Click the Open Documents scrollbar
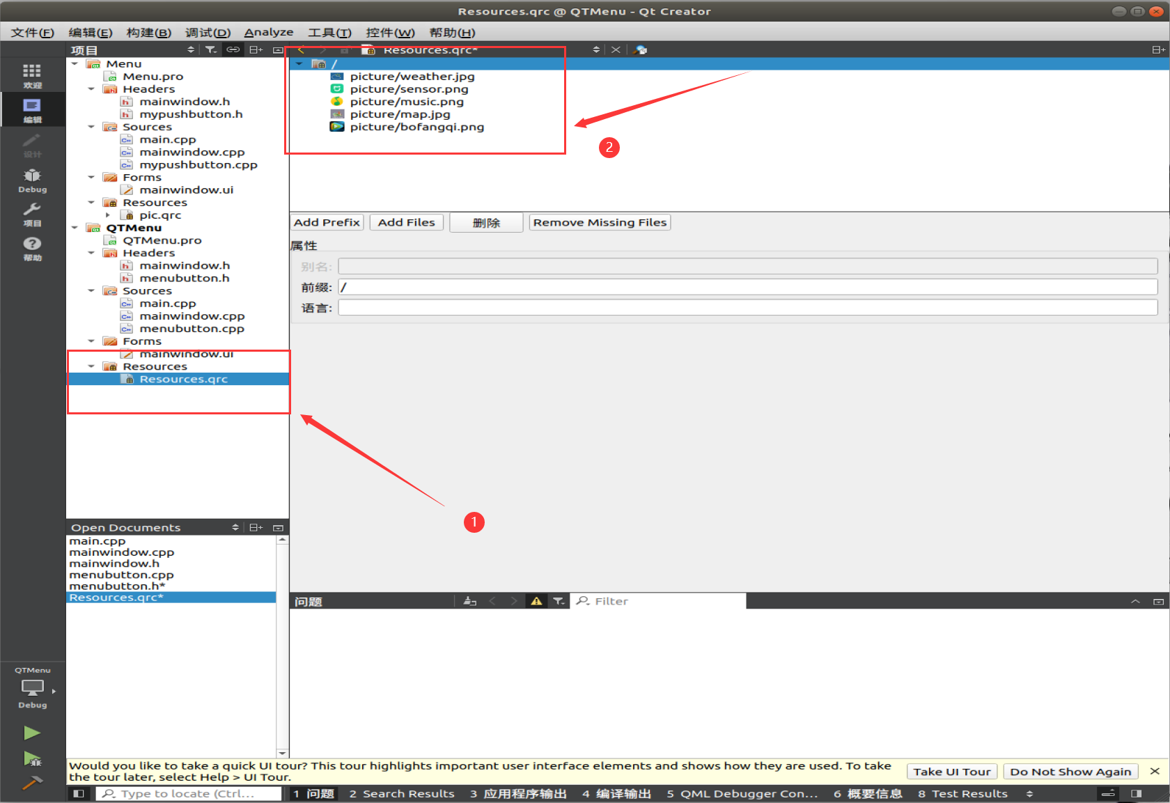This screenshot has height=803, width=1170. click(x=282, y=646)
